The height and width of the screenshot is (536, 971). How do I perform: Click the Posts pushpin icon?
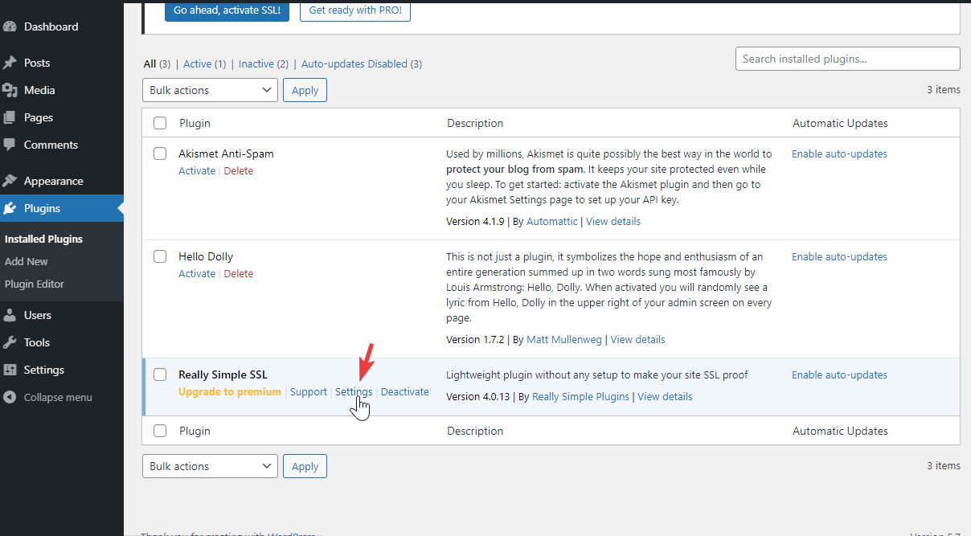click(10, 63)
